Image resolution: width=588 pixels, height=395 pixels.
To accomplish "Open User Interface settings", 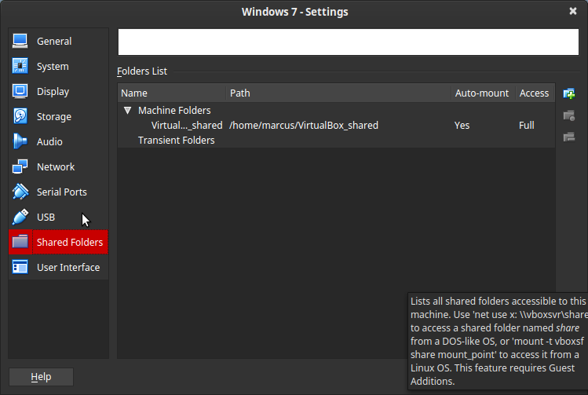I will (68, 268).
